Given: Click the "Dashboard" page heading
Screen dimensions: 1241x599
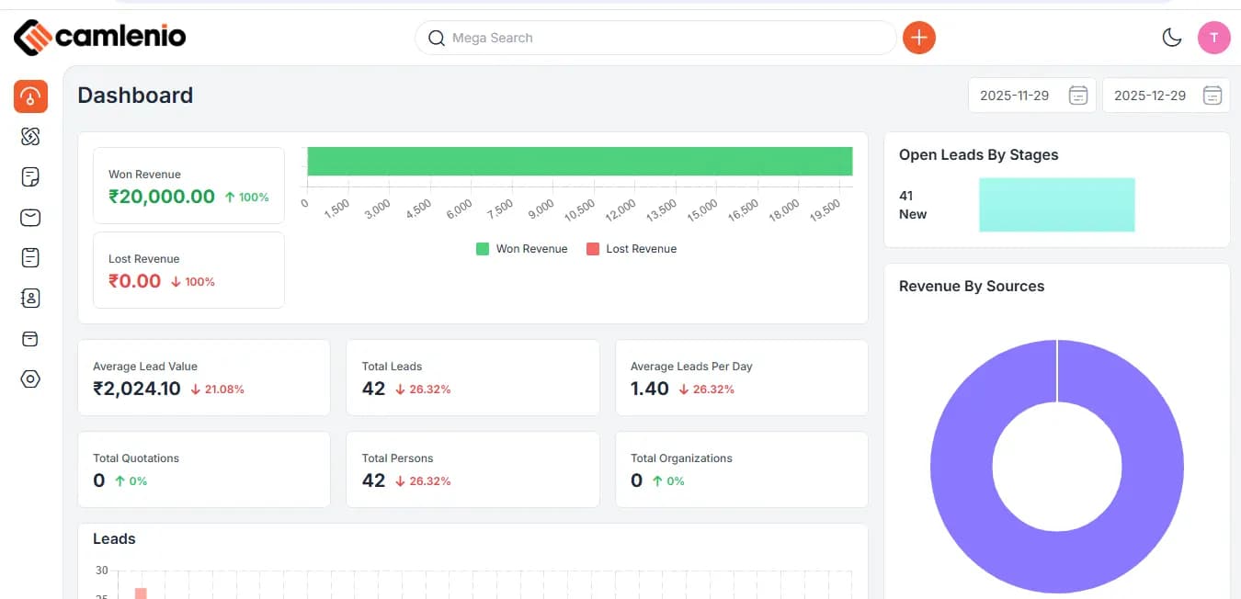Looking at the screenshot, I should click(135, 96).
